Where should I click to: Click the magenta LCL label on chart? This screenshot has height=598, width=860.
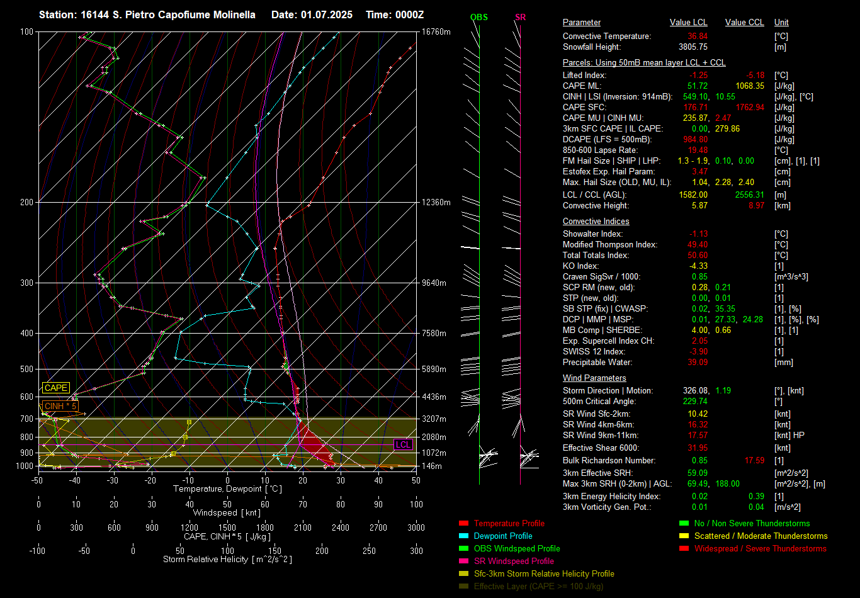tap(403, 444)
